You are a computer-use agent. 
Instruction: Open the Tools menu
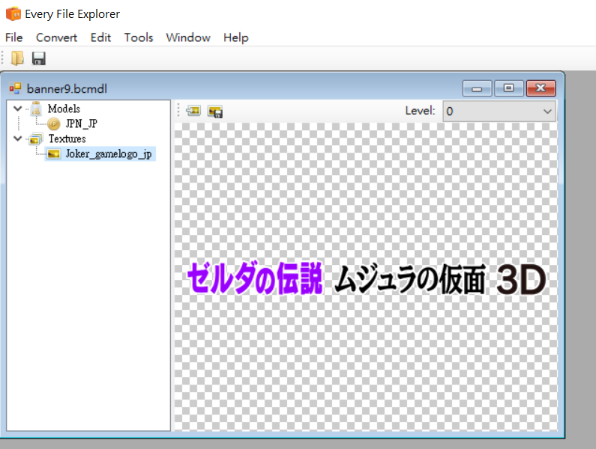click(139, 37)
